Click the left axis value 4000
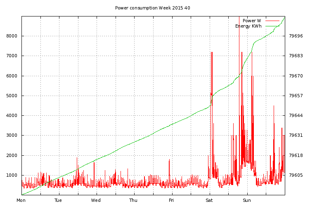 tap(12, 116)
